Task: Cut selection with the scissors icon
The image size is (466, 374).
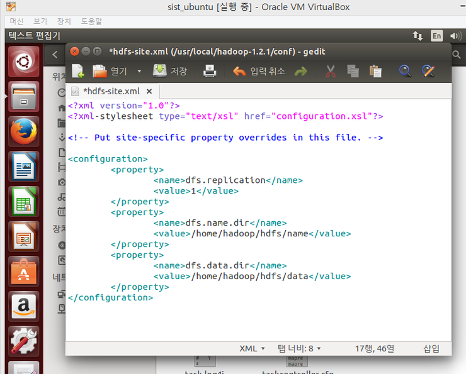Action: [x=331, y=71]
